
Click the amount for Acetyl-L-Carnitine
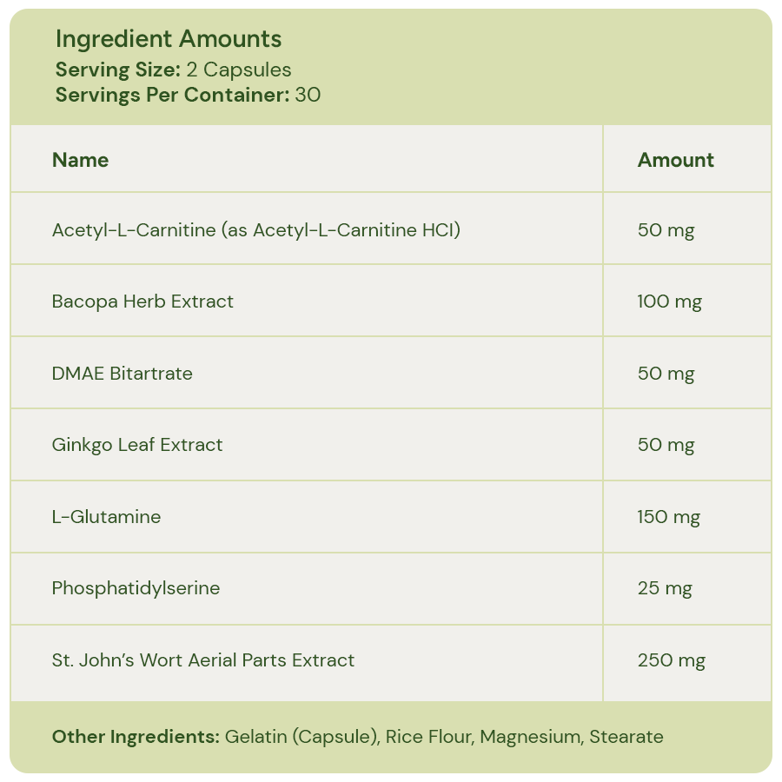click(666, 230)
